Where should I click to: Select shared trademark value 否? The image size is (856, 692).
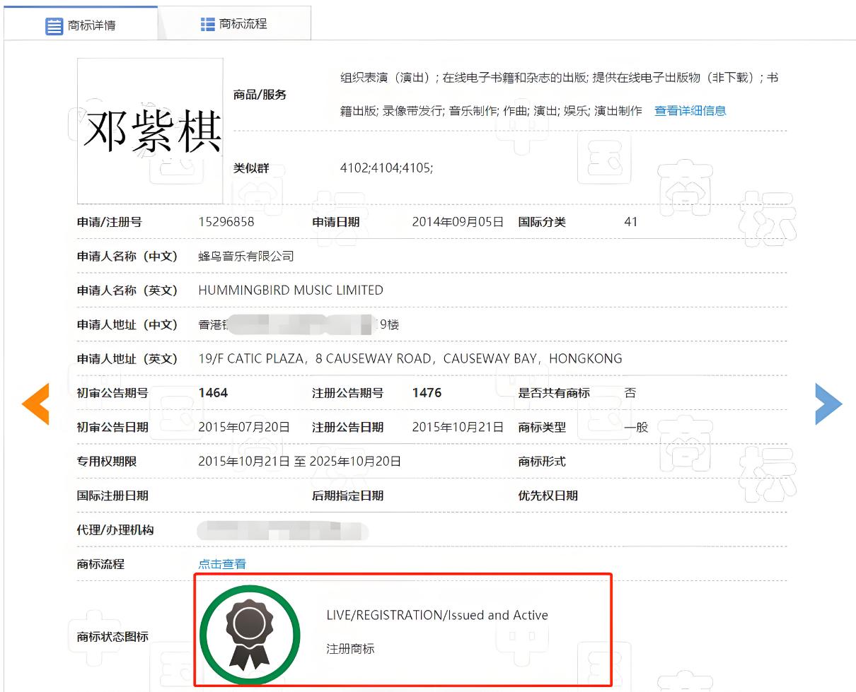630,393
